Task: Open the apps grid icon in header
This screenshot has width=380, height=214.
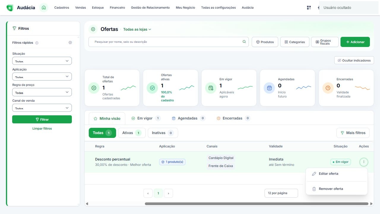Action: click(309, 8)
